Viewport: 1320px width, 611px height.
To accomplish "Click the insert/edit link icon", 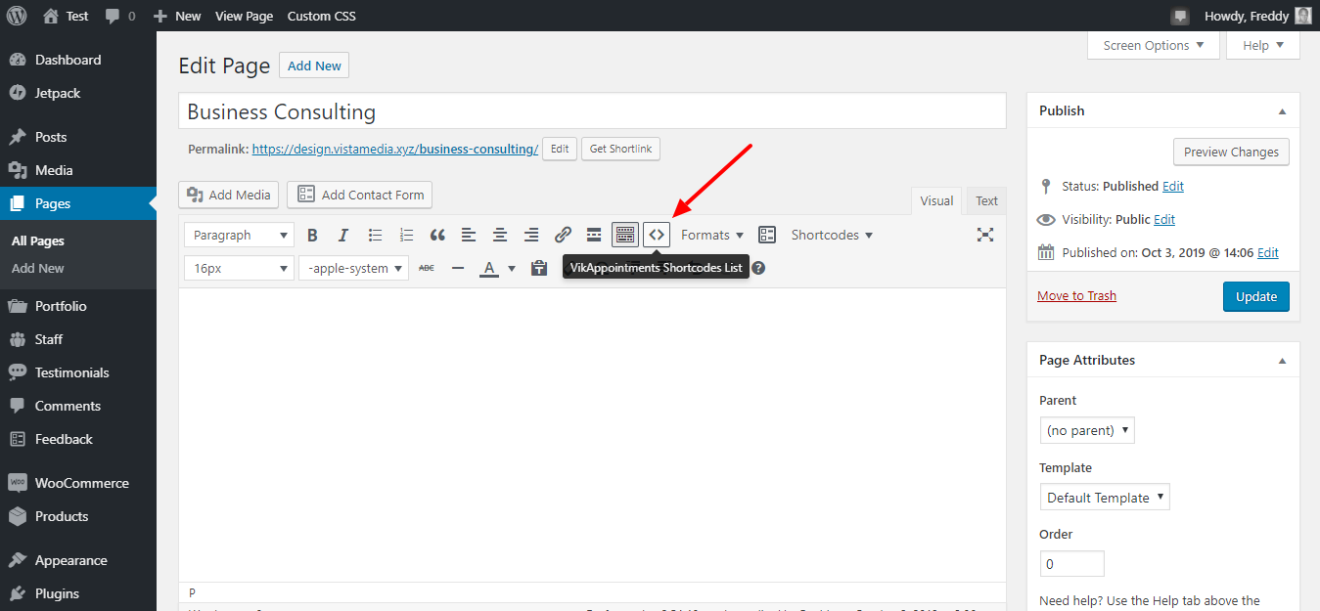I will coord(563,235).
